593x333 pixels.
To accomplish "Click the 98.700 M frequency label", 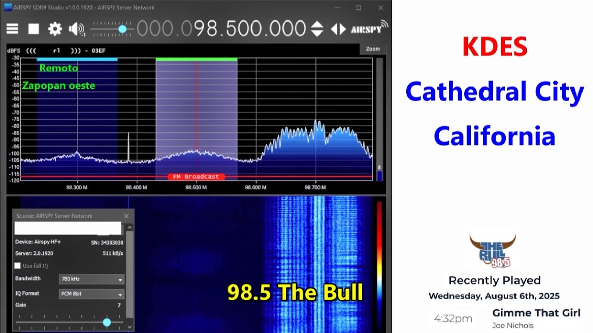I will 315,187.
